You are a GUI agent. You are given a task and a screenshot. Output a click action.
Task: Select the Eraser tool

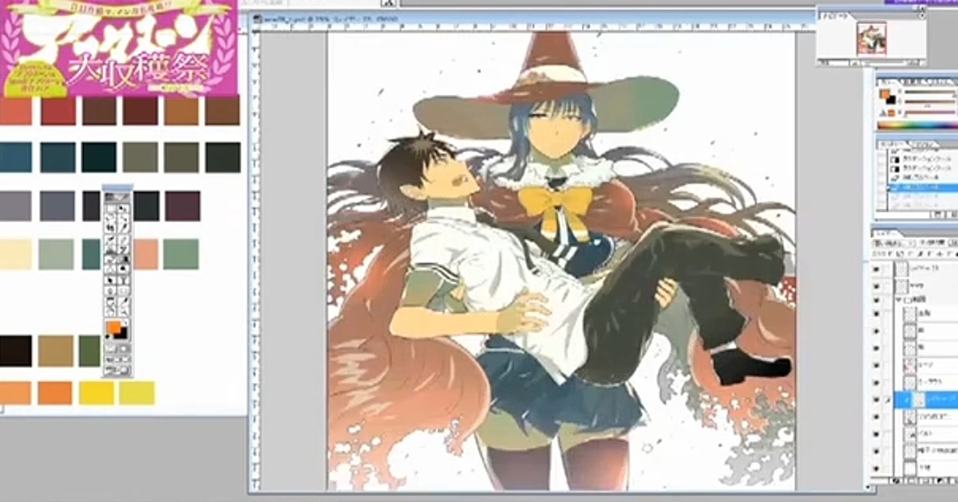(112, 258)
